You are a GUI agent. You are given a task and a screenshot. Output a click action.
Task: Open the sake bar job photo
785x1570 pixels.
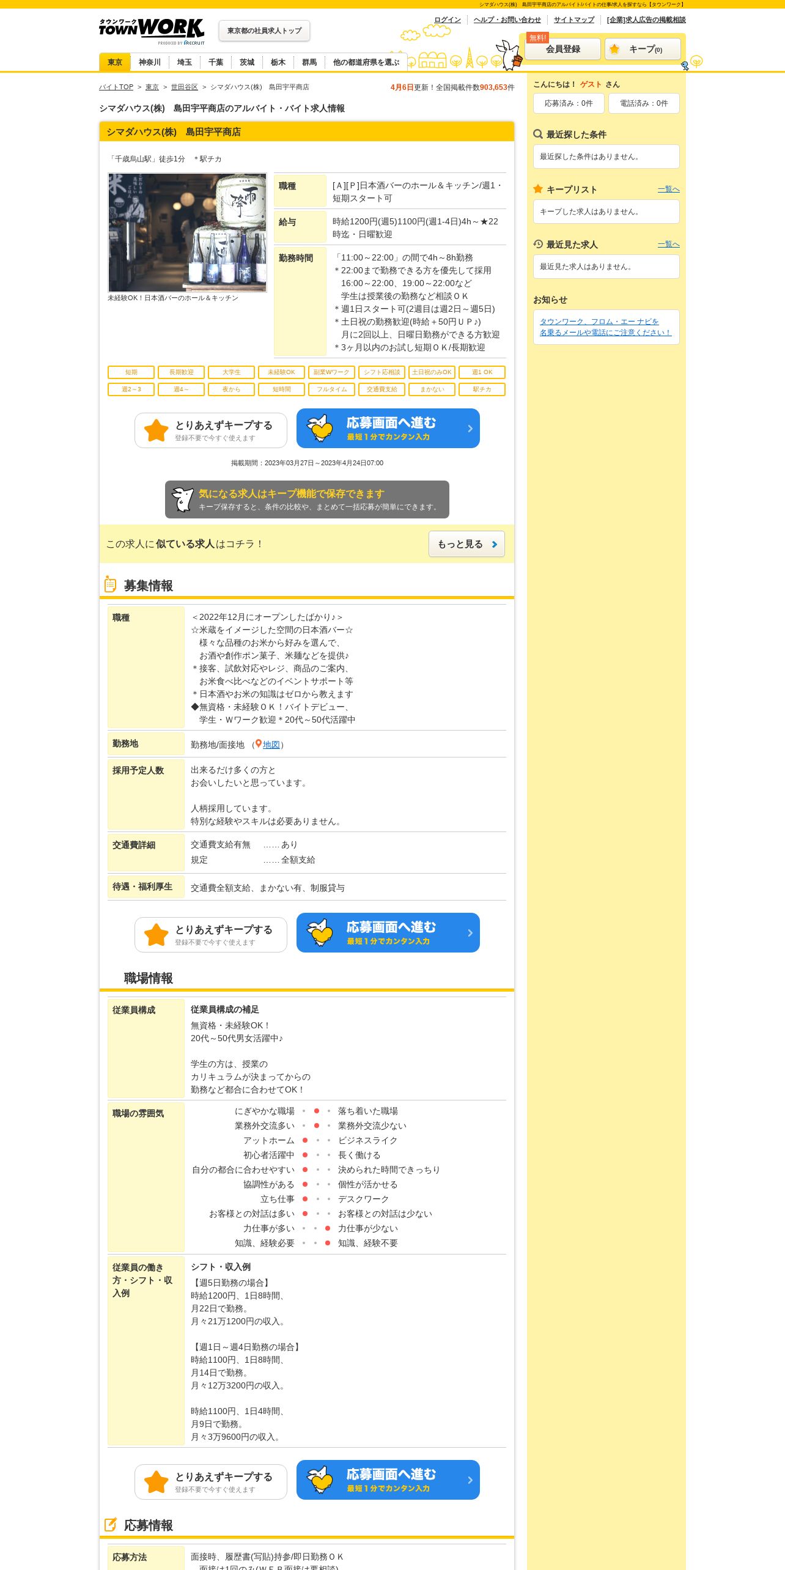187,232
